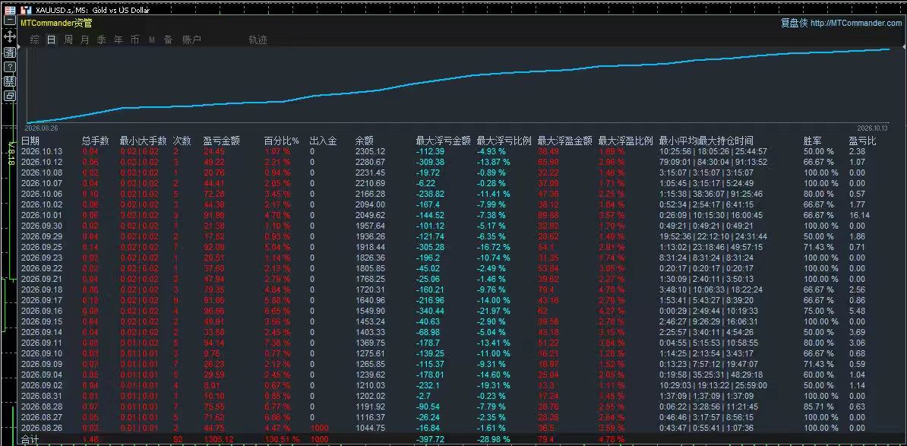Click the 最大浮亏金额 column header
Screen dimensions: 907x446
coord(443,141)
